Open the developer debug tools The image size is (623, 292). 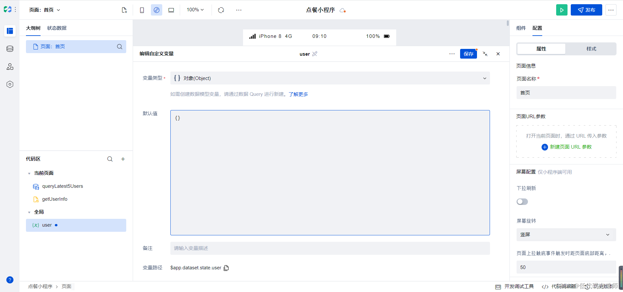click(x=515, y=286)
